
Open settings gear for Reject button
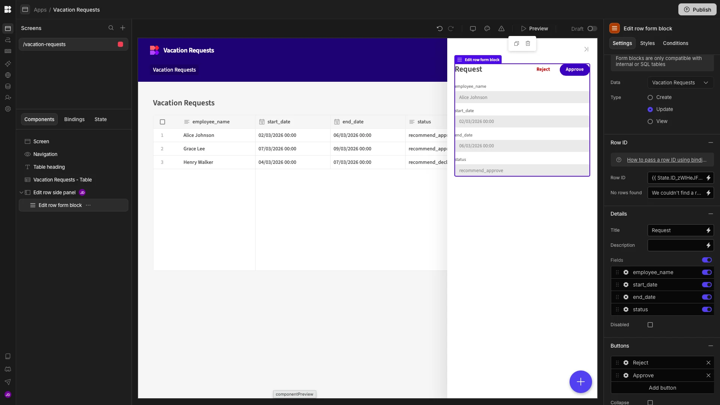(x=626, y=363)
